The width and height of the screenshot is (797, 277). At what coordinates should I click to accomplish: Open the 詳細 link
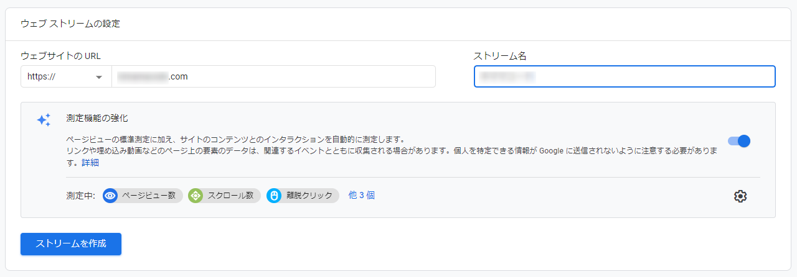click(90, 163)
